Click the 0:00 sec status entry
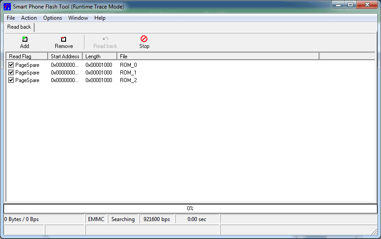This screenshot has width=381, height=239. click(x=197, y=219)
